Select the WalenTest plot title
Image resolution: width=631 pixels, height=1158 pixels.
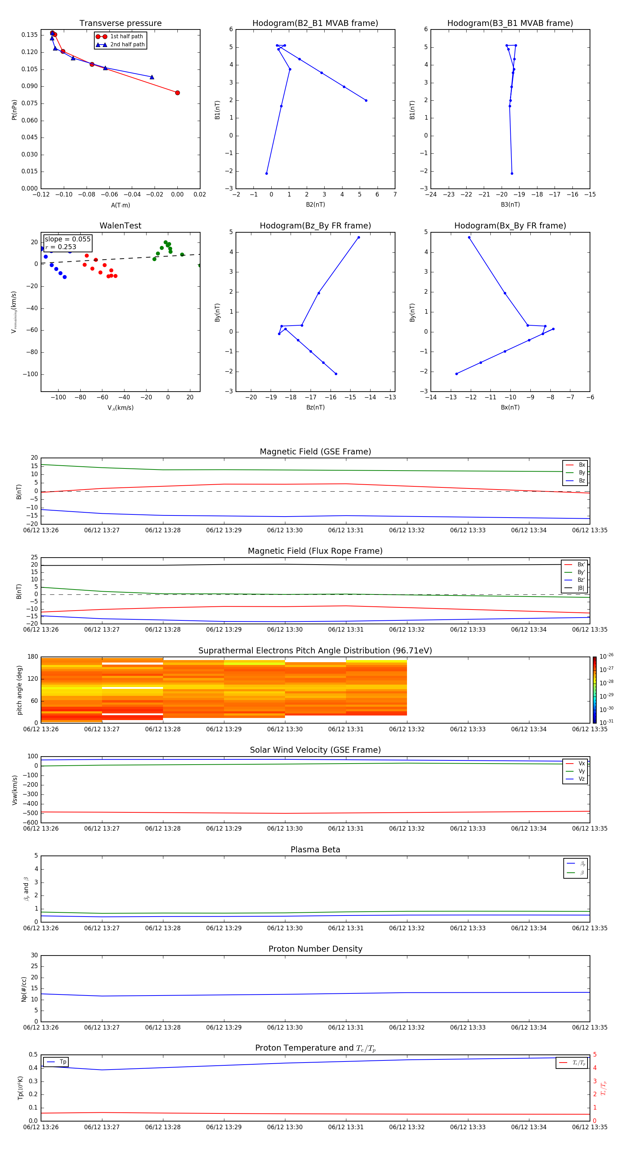[120, 226]
